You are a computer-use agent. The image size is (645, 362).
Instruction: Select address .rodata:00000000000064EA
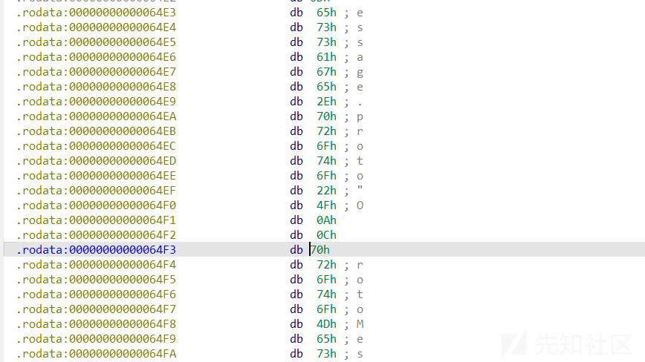point(96,116)
